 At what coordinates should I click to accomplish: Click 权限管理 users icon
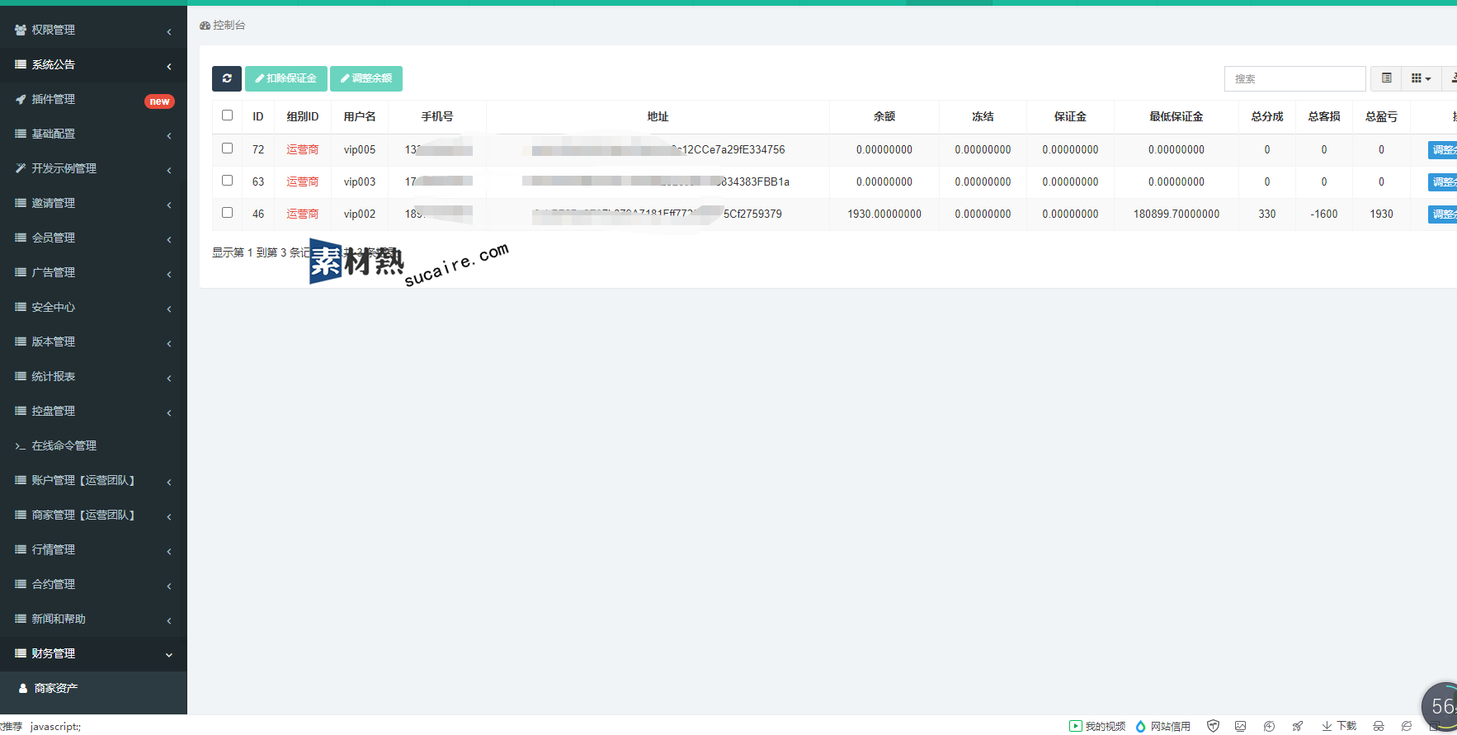pyautogui.click(x=21, y=30)
